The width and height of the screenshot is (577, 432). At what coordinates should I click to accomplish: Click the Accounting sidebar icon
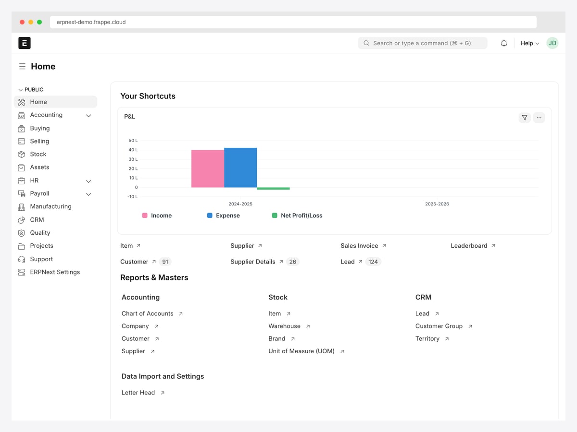coord(21,116)
